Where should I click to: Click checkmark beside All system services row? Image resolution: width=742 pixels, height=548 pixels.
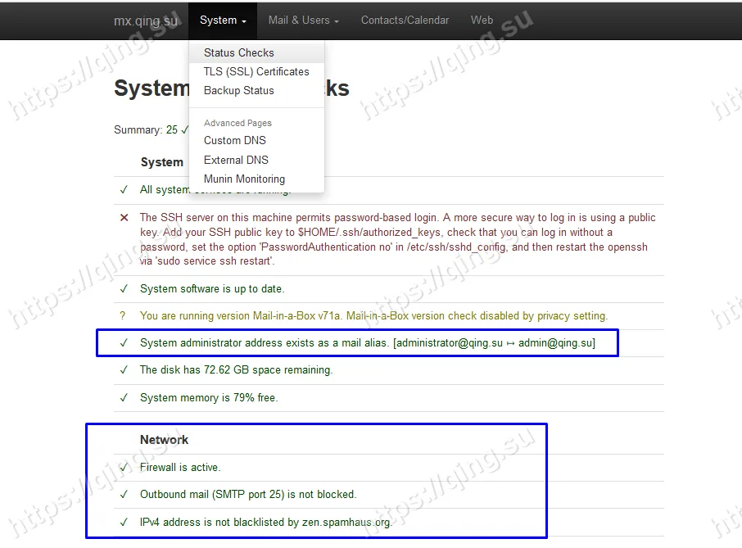pyautogui.click(x=124, y=190)
